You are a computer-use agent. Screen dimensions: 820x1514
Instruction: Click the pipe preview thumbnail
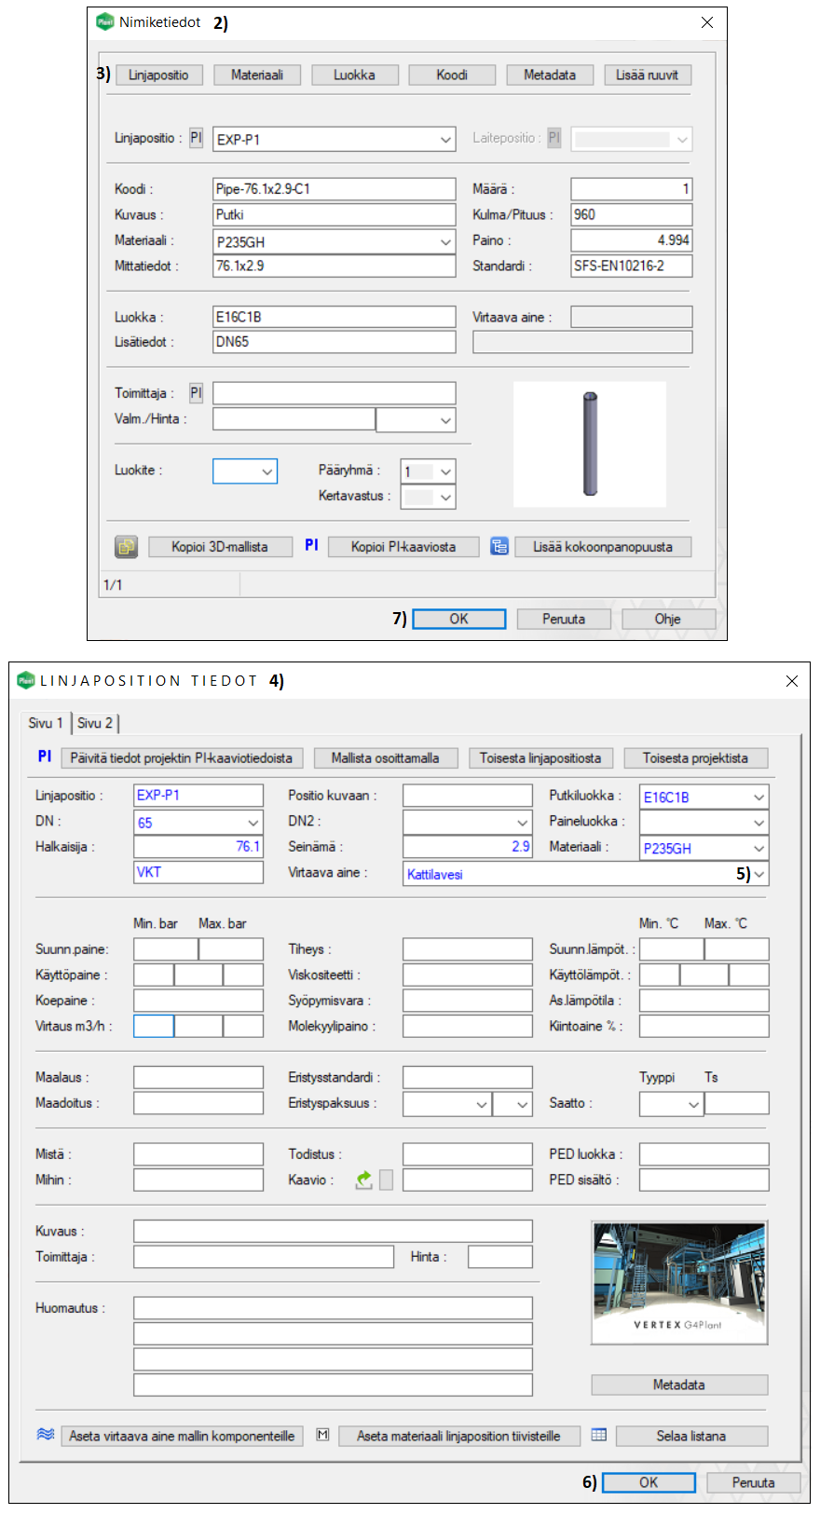[x=590, y=443]
